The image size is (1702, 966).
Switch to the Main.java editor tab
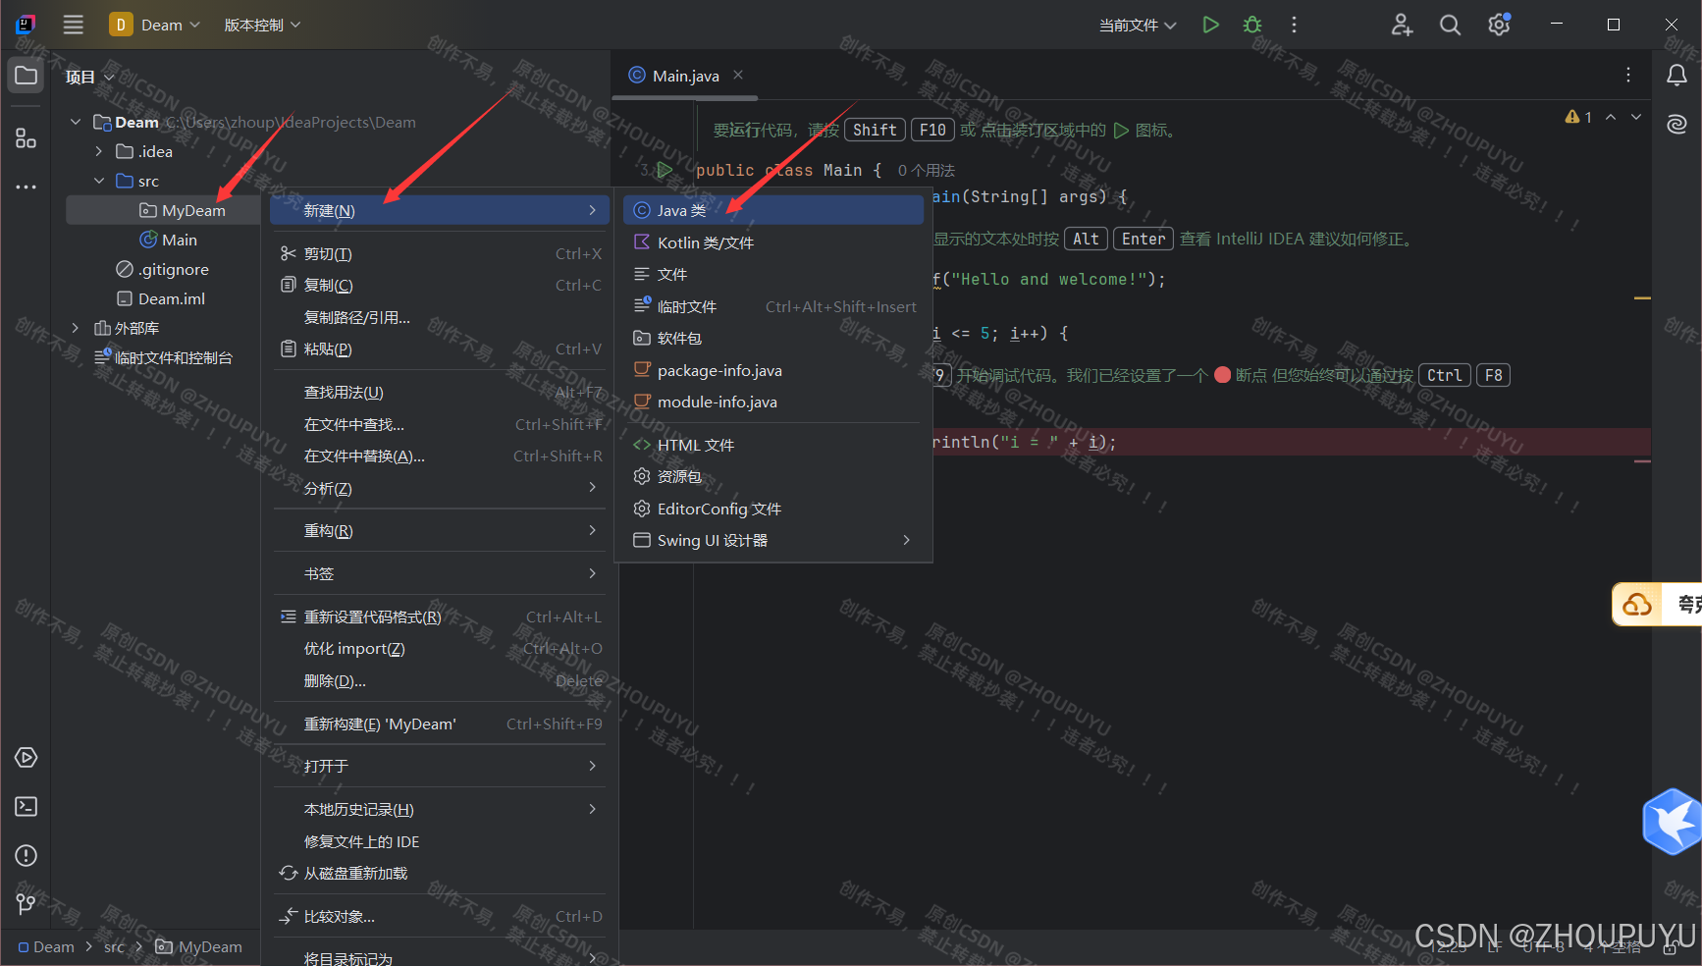pos(685,76)
